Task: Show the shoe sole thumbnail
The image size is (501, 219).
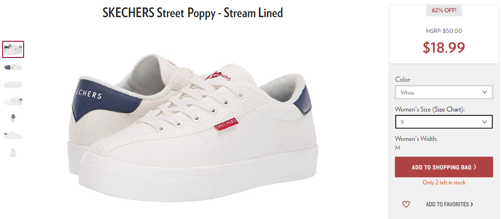Action: pyautogui.click(x=13, y=84)
